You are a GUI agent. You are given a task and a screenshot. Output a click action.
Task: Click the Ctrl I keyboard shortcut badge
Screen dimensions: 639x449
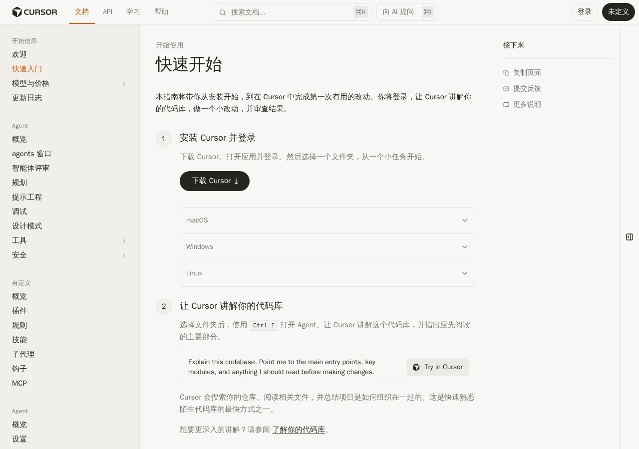point(264,325)
